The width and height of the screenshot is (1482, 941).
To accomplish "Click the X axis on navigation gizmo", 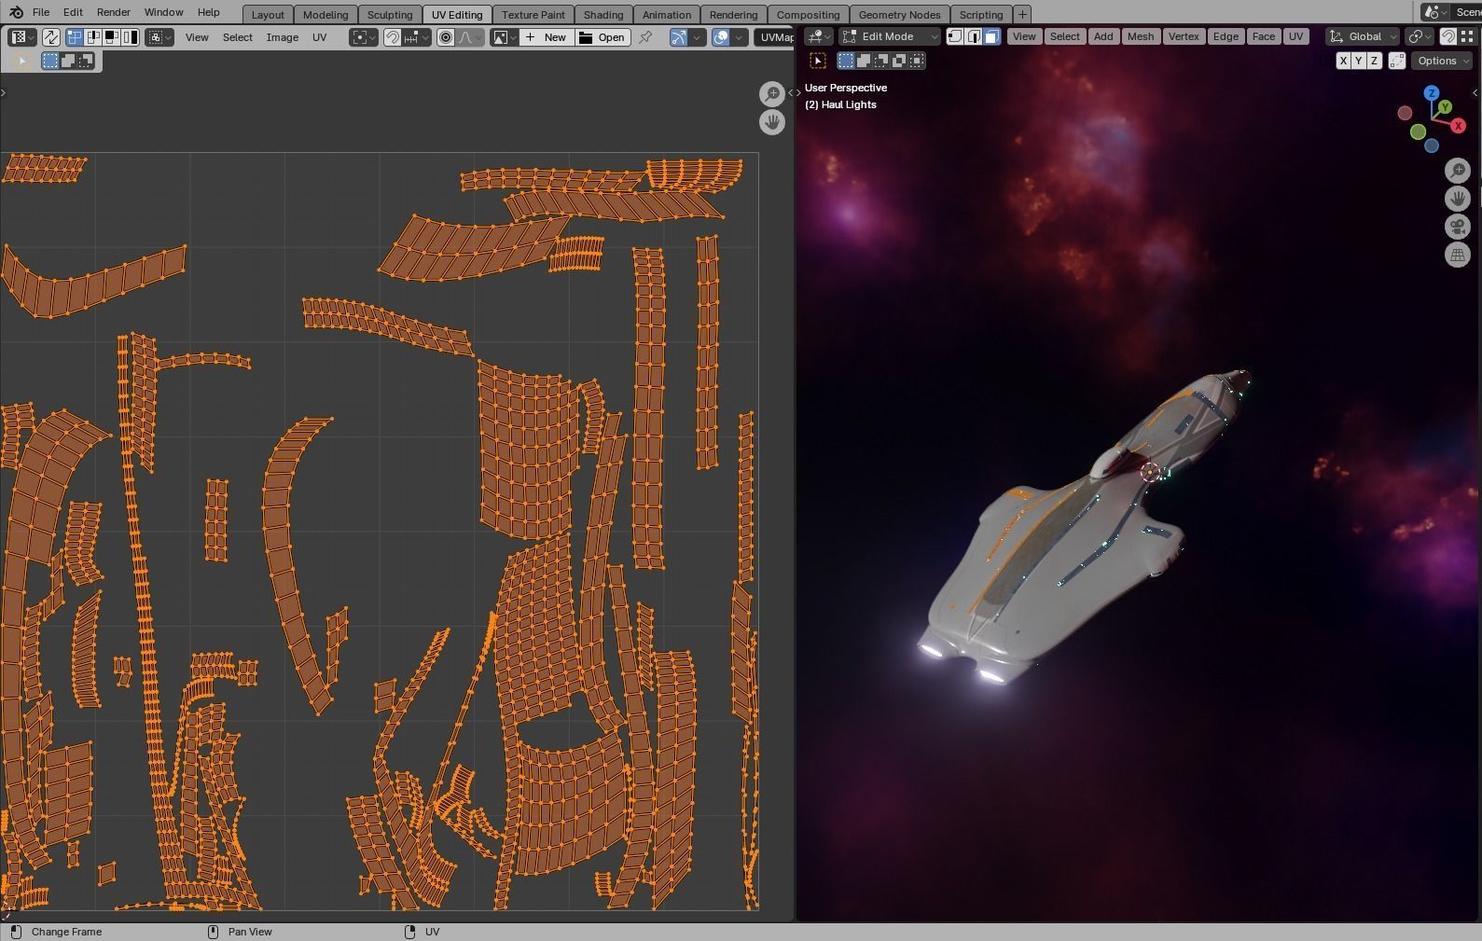I will [x=1458, y=126].
